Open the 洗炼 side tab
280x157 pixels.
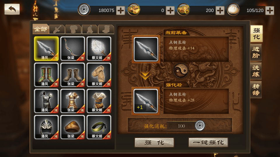pos(256,71)
